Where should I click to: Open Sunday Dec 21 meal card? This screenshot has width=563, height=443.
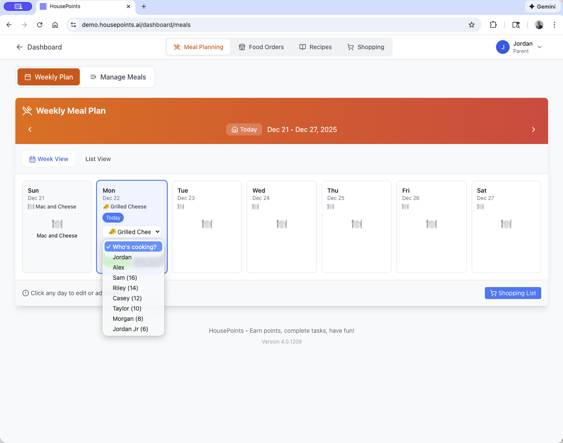tap(57, 226)
